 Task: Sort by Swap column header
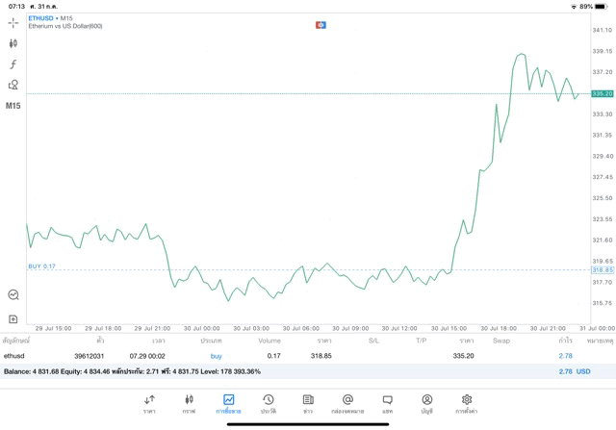click(x=501, y=341)
